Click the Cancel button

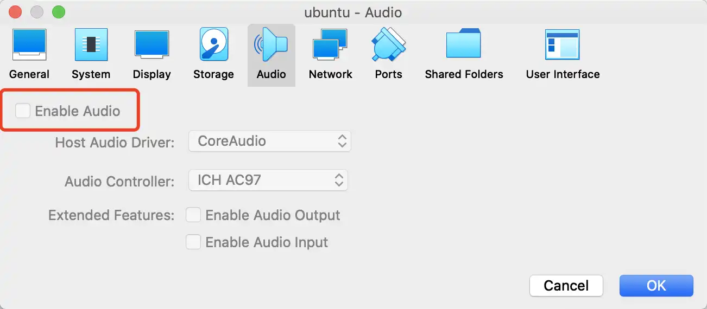[566, 286]
